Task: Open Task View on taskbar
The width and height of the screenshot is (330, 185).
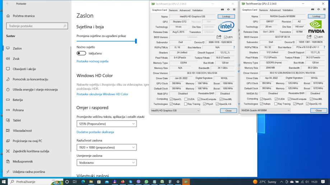Action: [x=75, y=182]
